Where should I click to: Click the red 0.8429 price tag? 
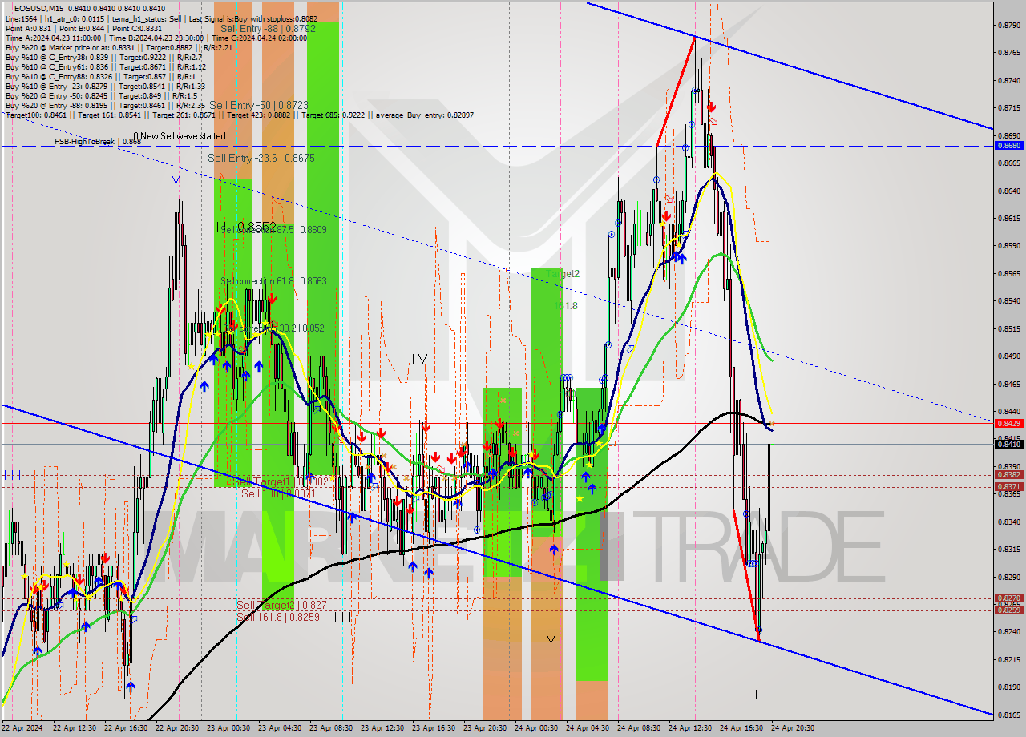point(1008,423)
